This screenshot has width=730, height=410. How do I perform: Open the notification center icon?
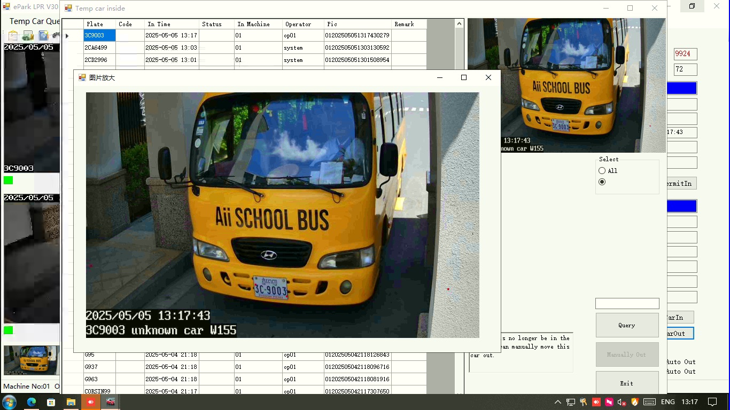pyautogui.click(x=712, y=402)
